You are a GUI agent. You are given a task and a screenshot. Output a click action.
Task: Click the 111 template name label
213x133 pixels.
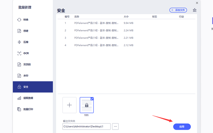(86, 115)
